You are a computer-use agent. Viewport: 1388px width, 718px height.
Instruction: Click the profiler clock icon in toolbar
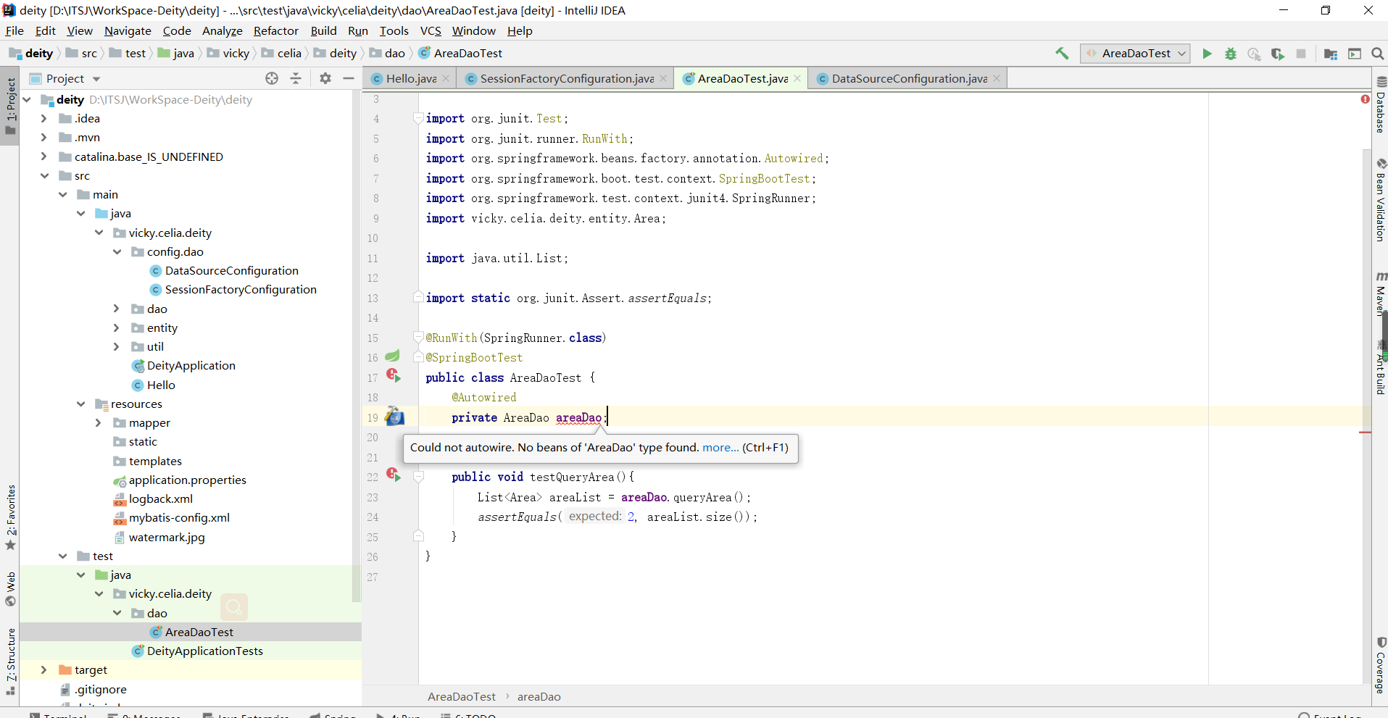1254,54
